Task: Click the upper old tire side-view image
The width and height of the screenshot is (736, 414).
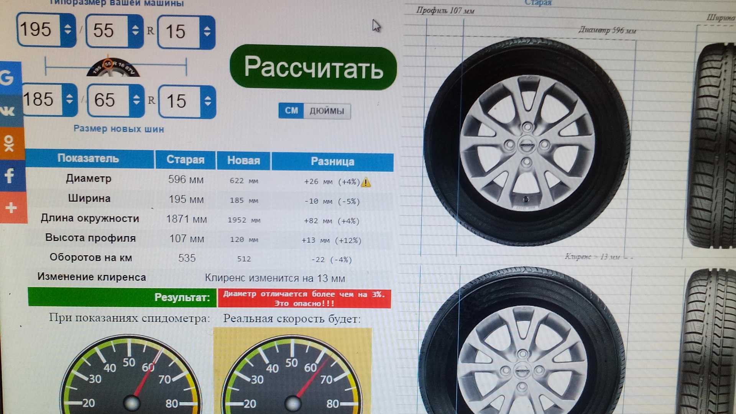Action: 527,142
